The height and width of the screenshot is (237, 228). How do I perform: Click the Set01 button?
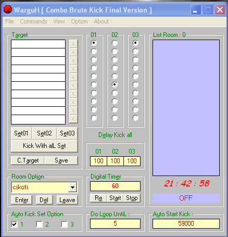pyautogui.click(x=21, y=133)
